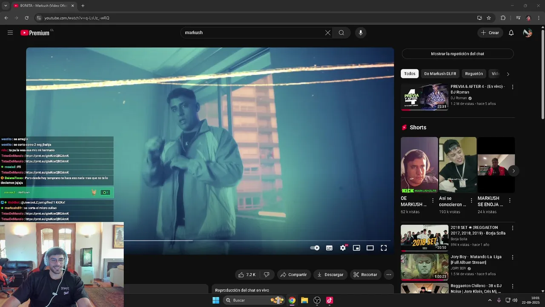Show next Shorts with arrow
This screenshot has height=307, width=545.
click(x=513, y=171)
